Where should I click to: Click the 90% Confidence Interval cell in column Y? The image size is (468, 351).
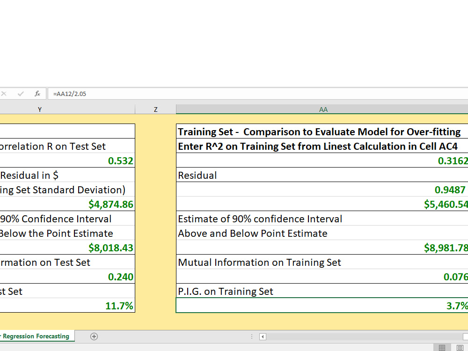67,219
